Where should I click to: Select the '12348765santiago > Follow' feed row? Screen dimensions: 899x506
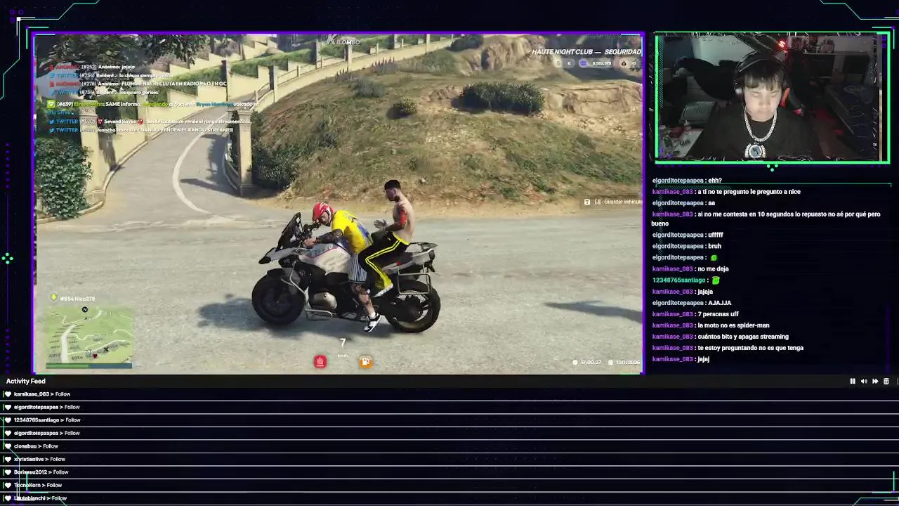click(449, 420)
